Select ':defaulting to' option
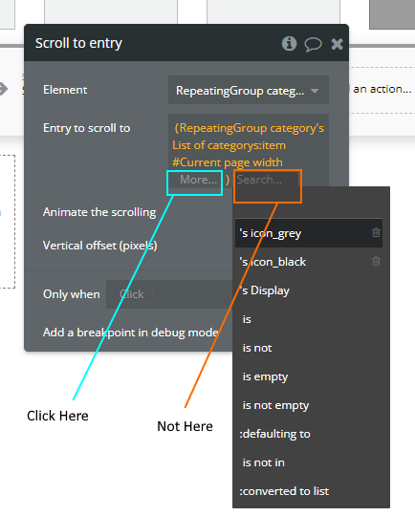The image size is (415, 516). point(309,434)
